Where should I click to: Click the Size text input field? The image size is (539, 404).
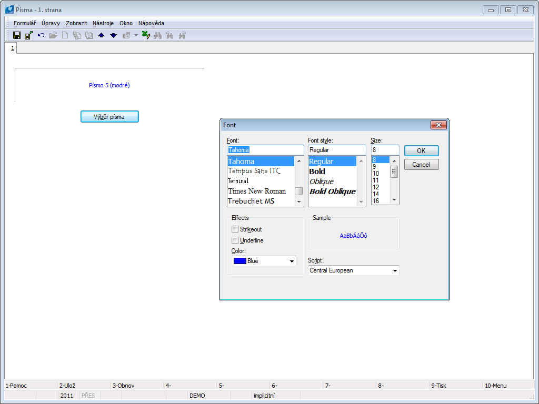[x=385, y=150]
